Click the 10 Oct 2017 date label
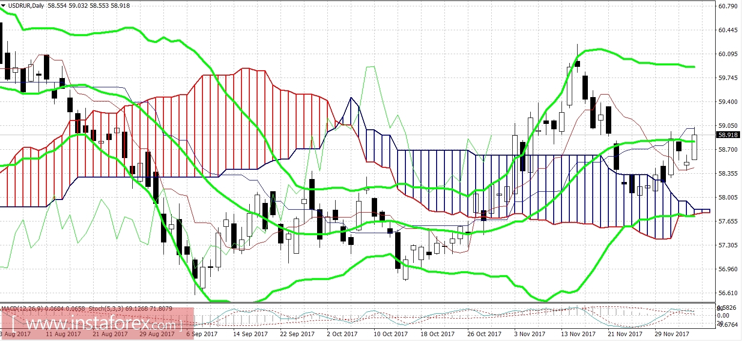The image size is (742, 341). pyautogui.click(x=392, y=334)
